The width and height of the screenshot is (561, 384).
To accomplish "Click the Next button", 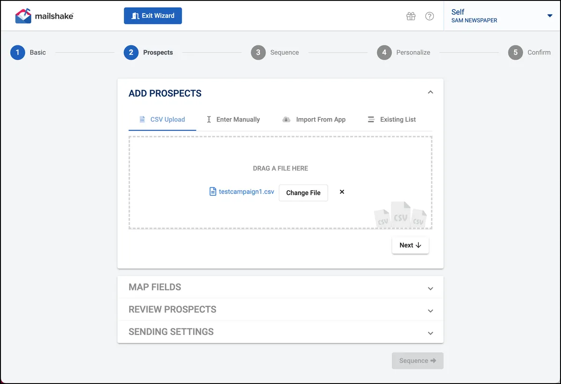I will (410, 245).
